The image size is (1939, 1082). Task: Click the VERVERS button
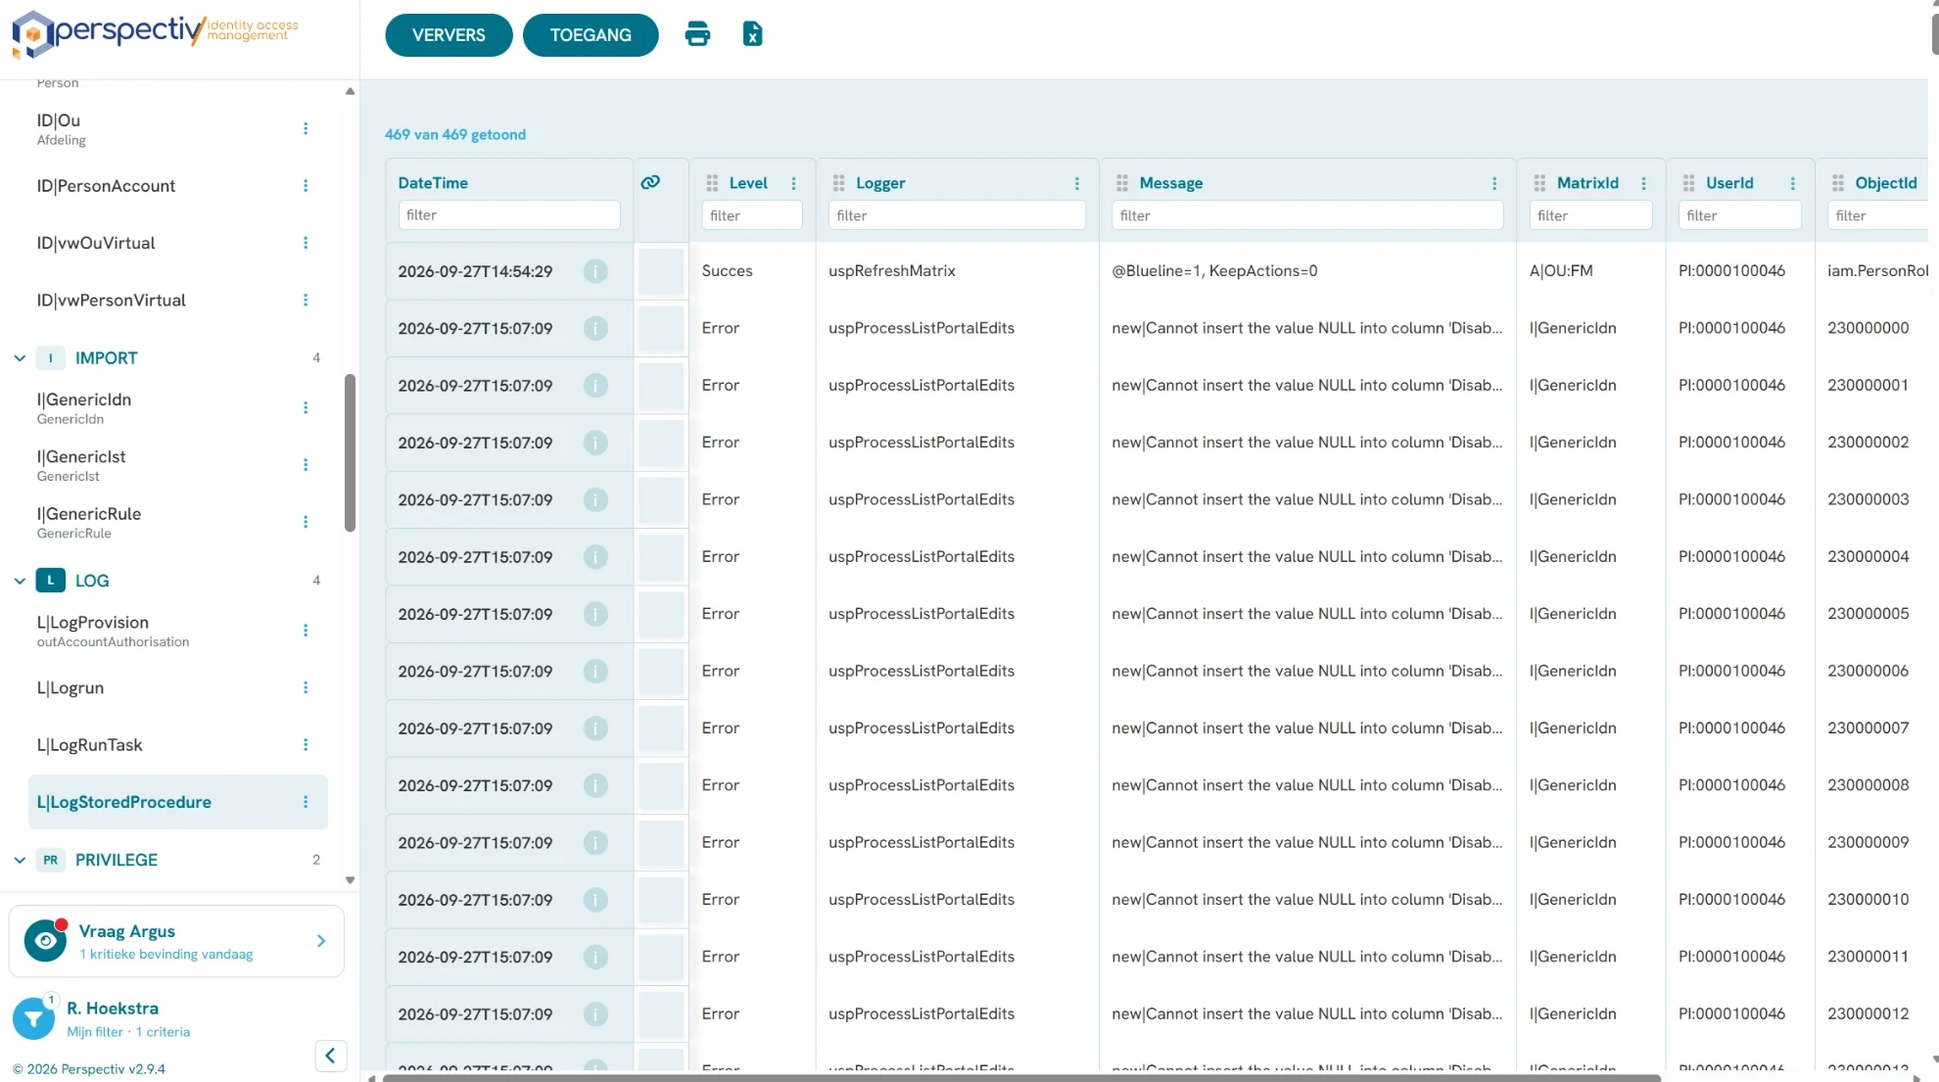pos(449,35)
